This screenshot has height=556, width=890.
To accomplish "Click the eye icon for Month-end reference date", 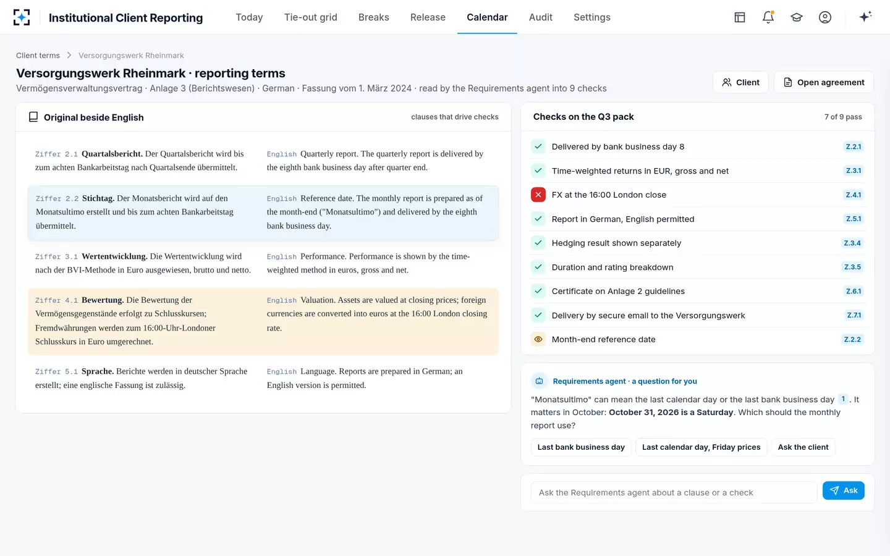I will coord(538,339).
